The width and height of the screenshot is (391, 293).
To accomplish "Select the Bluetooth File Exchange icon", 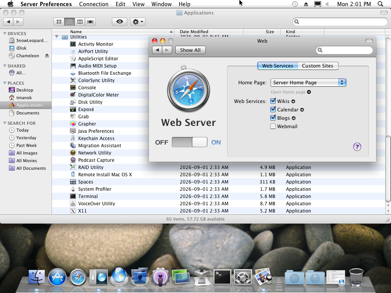I will 73,73.
